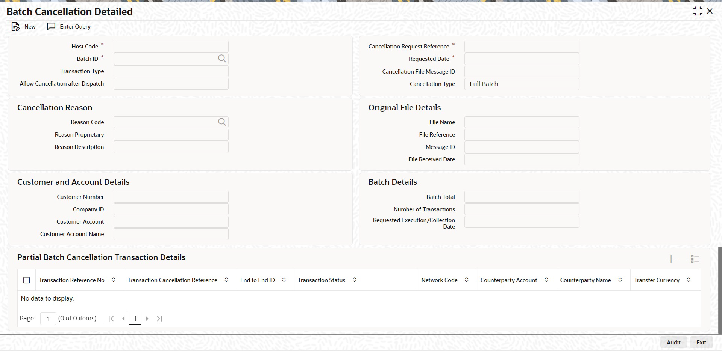Sort by Counterparty Account column
Viewport: 722px width, 352px height.
click(x=546, y=280)
